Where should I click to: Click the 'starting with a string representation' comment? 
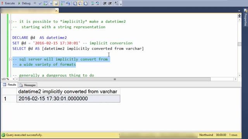coord(63,27)
